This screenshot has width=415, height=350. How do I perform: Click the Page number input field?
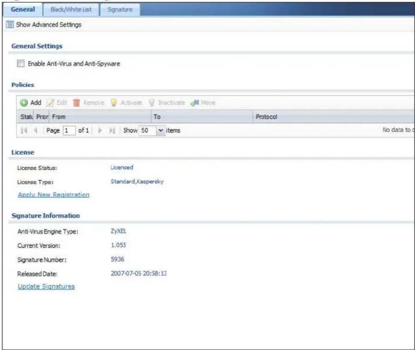pos(69,130)
